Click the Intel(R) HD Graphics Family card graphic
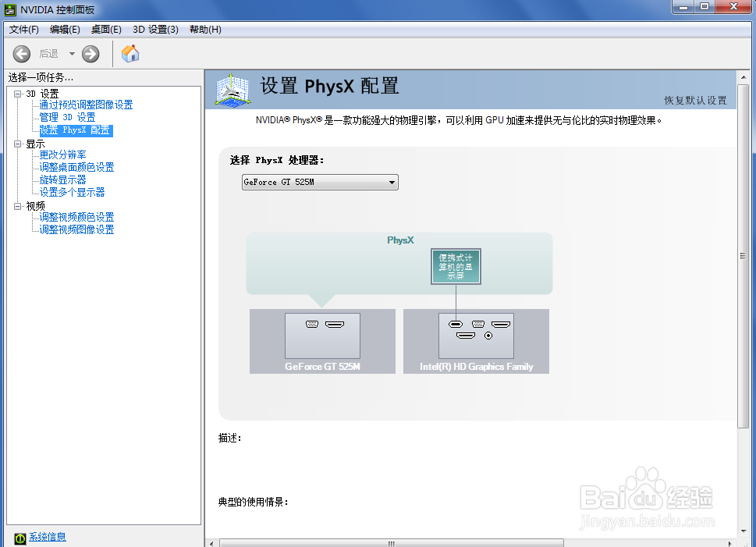 tap(476, 341)
